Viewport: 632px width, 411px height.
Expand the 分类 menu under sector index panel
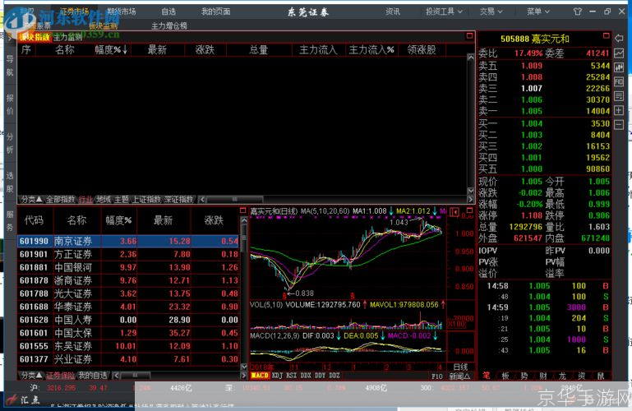click(31, 200)
